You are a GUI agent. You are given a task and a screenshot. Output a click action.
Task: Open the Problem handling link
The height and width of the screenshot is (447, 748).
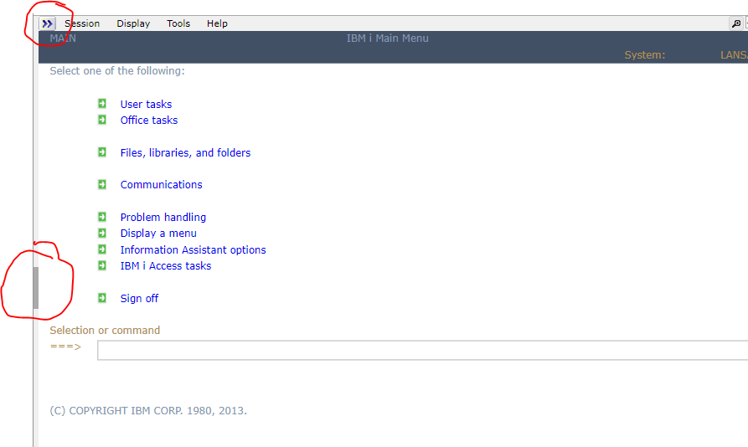point(163,218)
